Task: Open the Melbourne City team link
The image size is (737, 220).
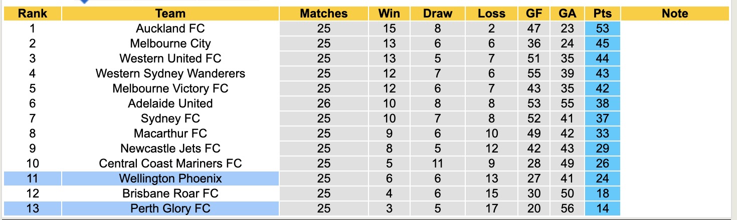Action: coord(170,43)
